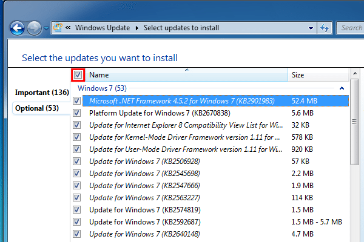
Task: Click the Search box field
Action: pyautogui.click(x=351, y=28)
